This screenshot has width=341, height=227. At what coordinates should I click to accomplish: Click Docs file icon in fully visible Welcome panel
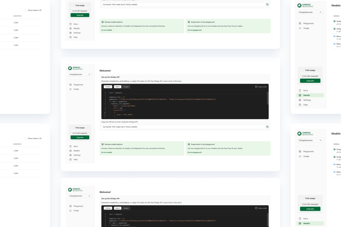click(70, 146)
